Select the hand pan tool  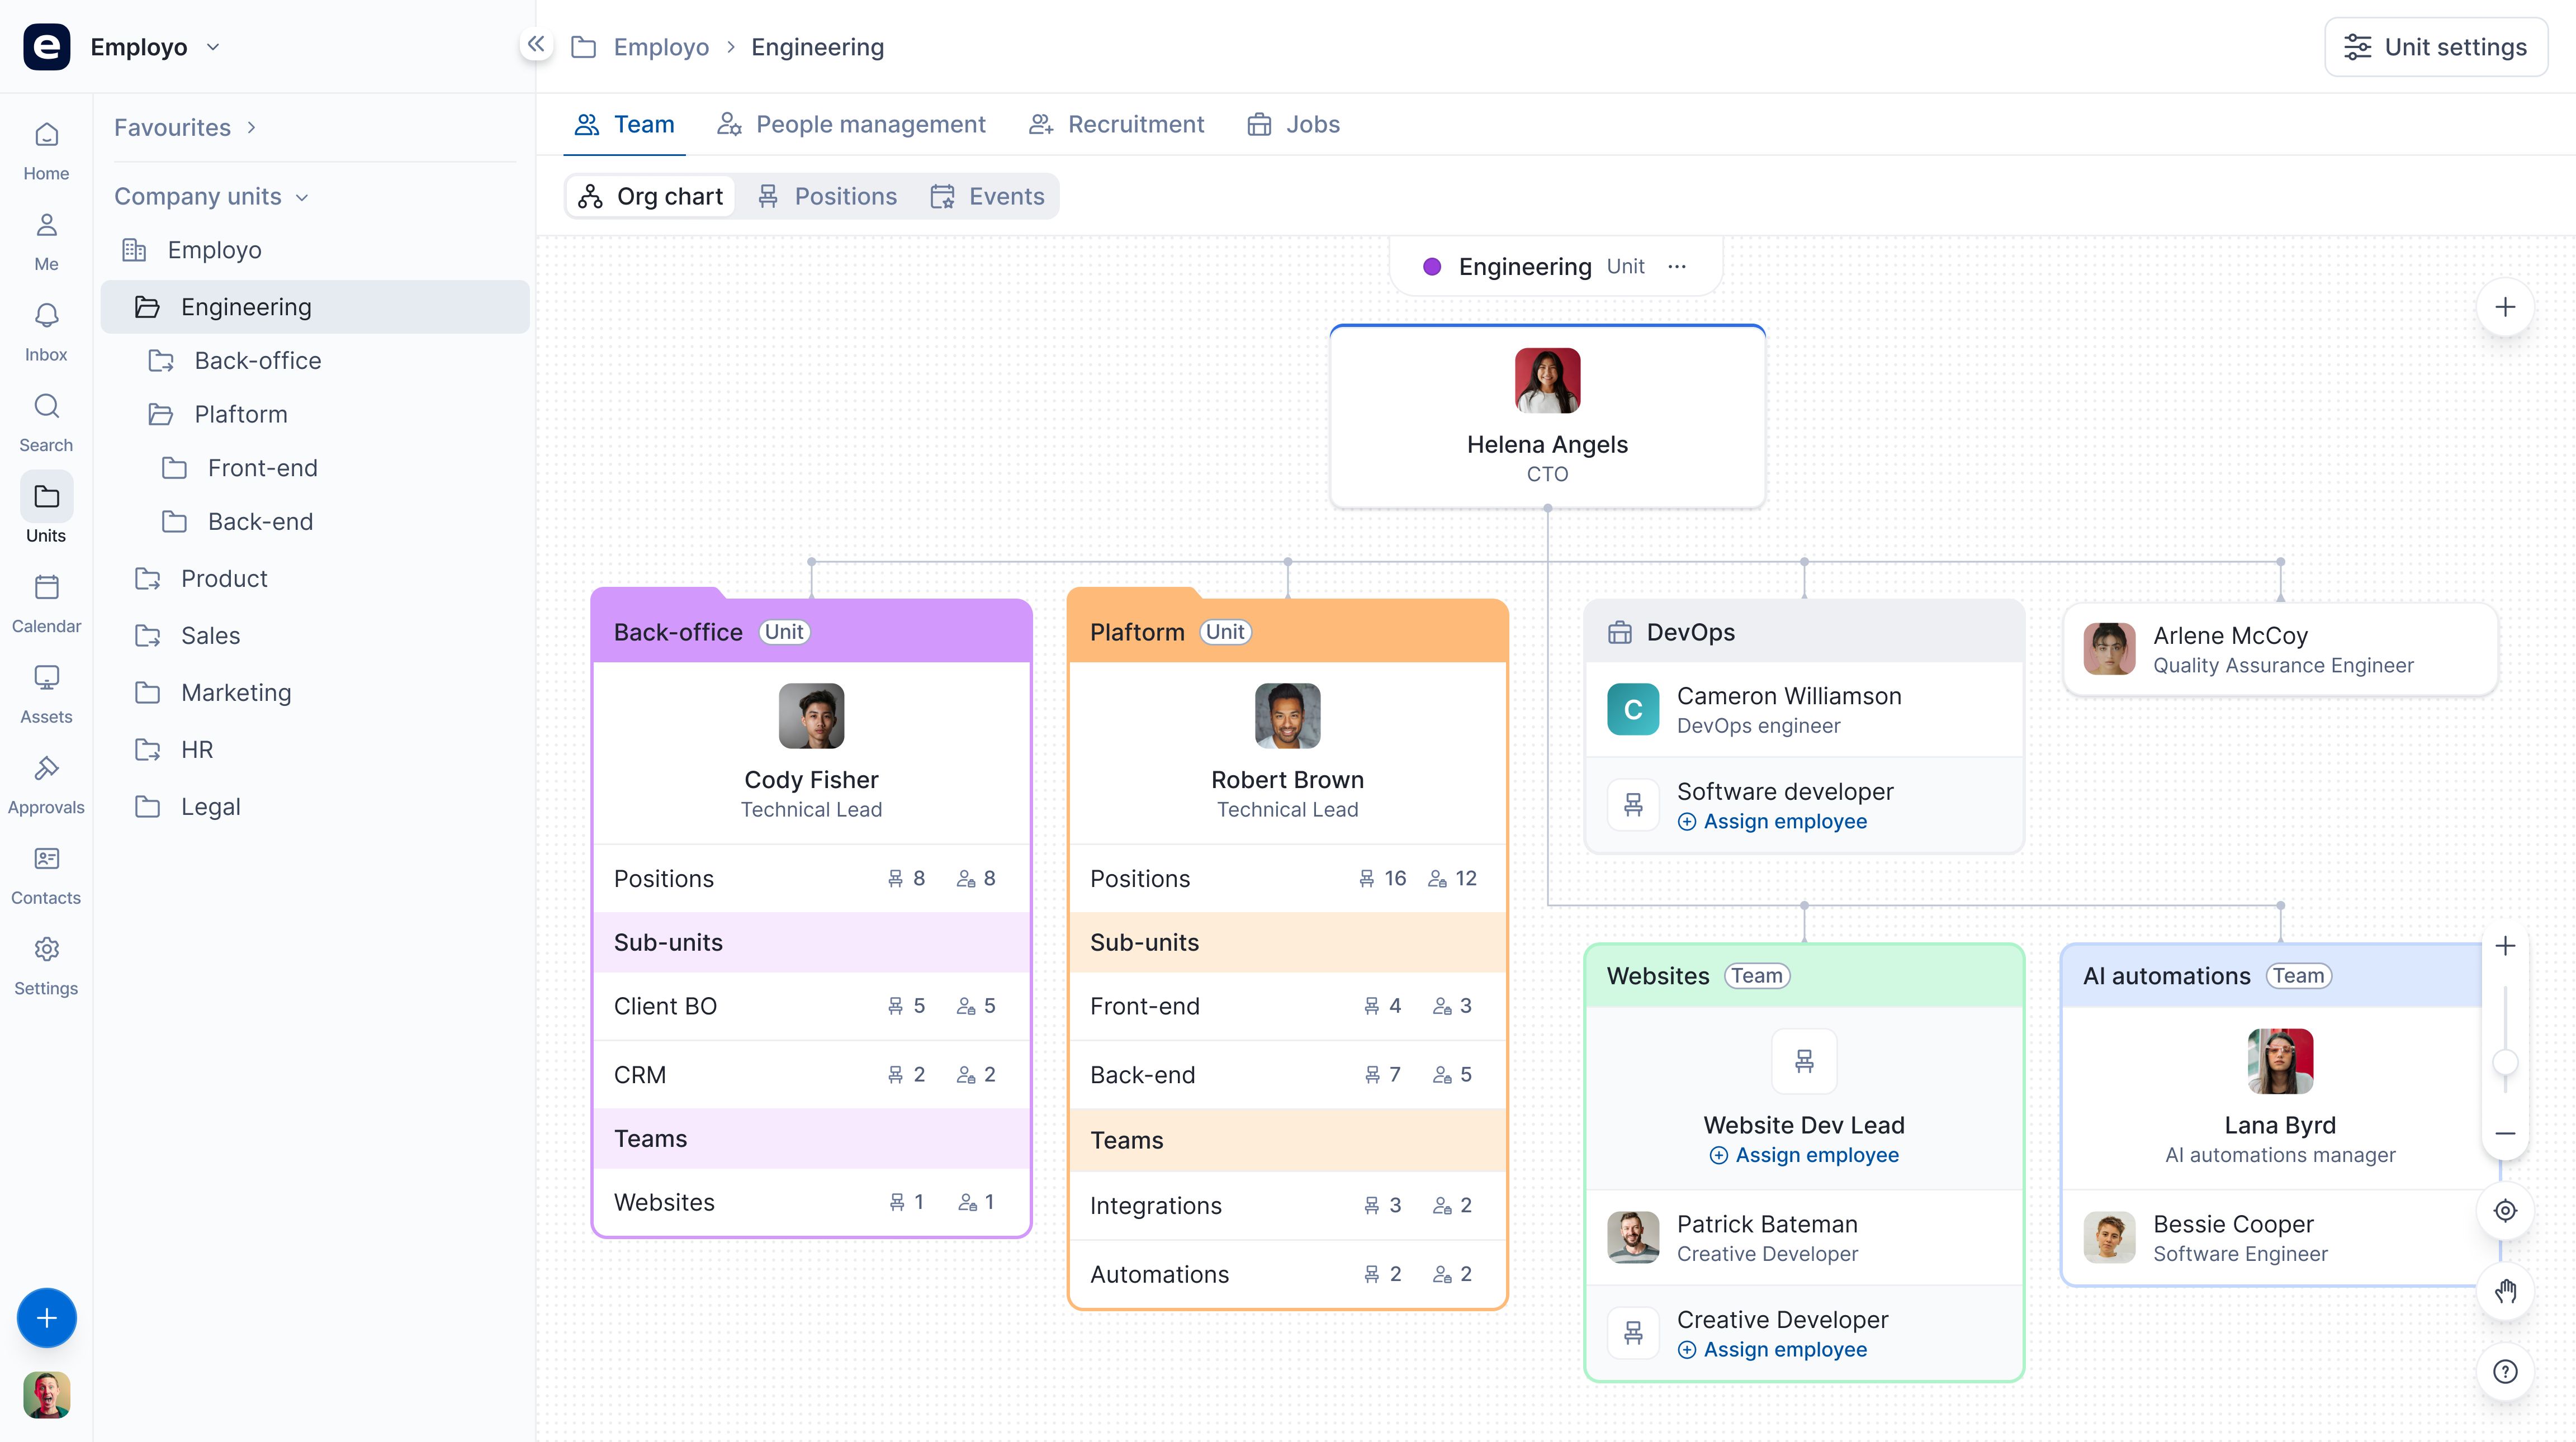click(x=2505, y=1291)
